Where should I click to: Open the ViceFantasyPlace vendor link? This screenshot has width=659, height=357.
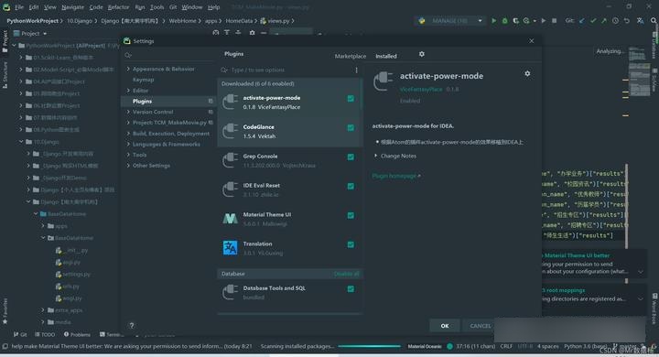[421, 89]
